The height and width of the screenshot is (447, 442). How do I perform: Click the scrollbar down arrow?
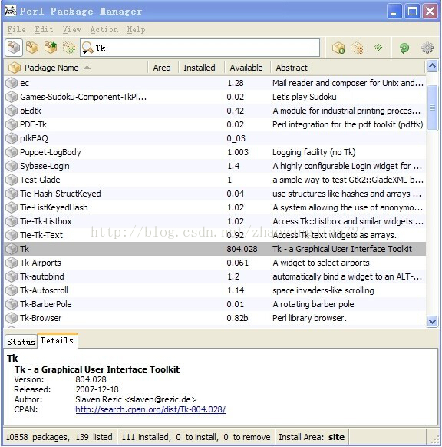coord(432,322)
